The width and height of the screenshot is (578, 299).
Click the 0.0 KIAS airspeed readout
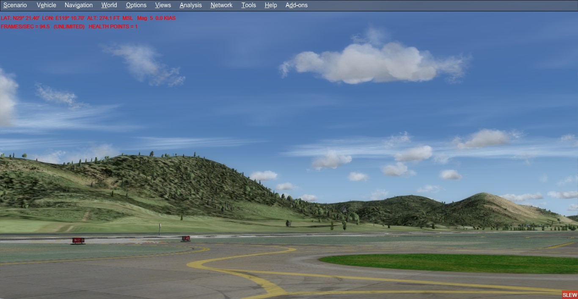tap(165, 18)
